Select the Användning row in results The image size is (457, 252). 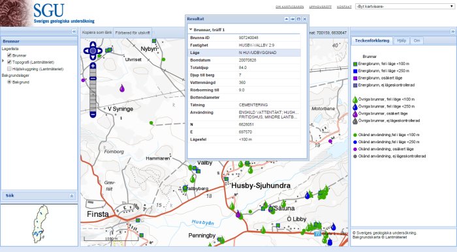(244, 115)
